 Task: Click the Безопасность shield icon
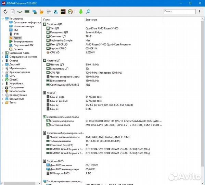click(7, 91)
